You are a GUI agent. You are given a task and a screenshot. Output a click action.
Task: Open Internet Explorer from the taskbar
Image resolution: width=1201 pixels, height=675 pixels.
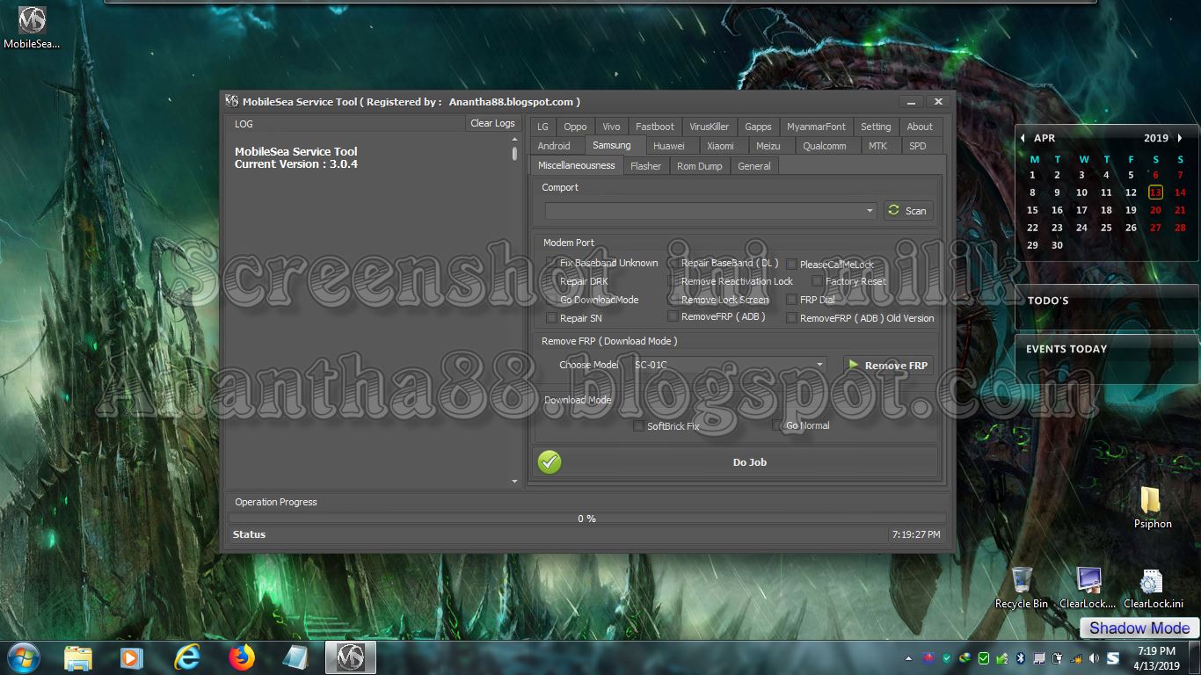[187, 657]
